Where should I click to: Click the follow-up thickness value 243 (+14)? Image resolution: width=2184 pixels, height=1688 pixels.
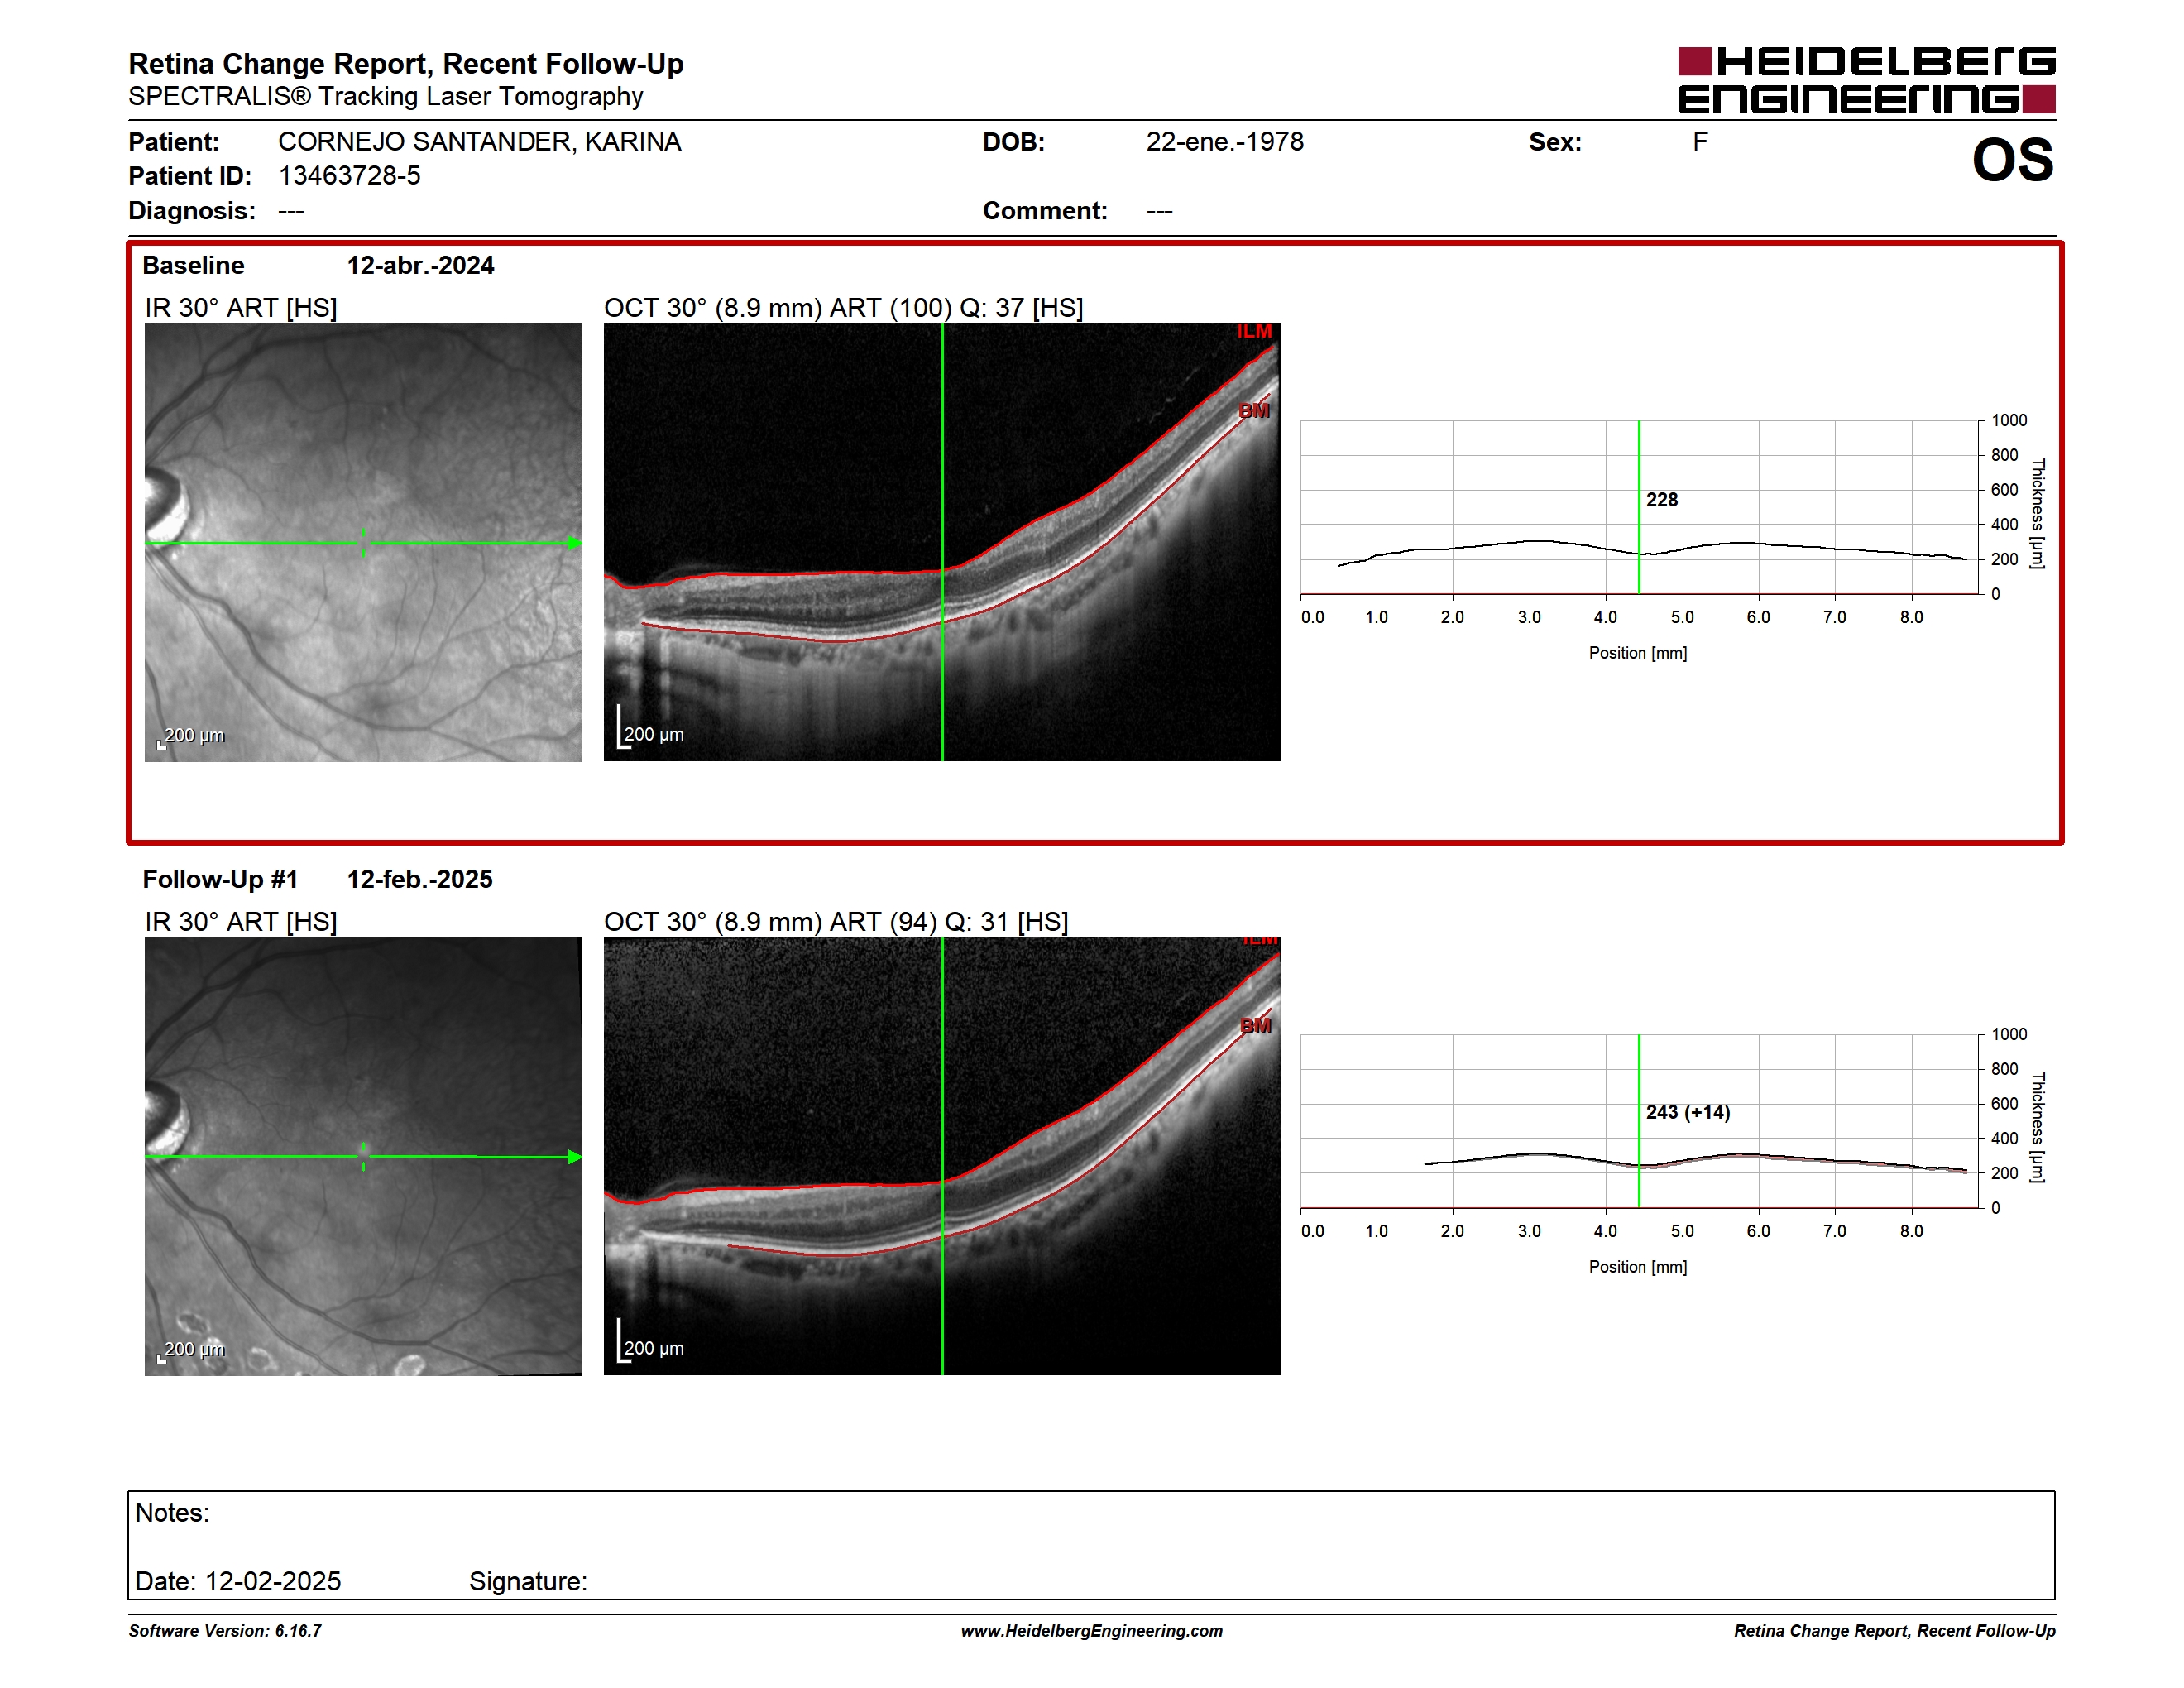pos(1688,1112)
